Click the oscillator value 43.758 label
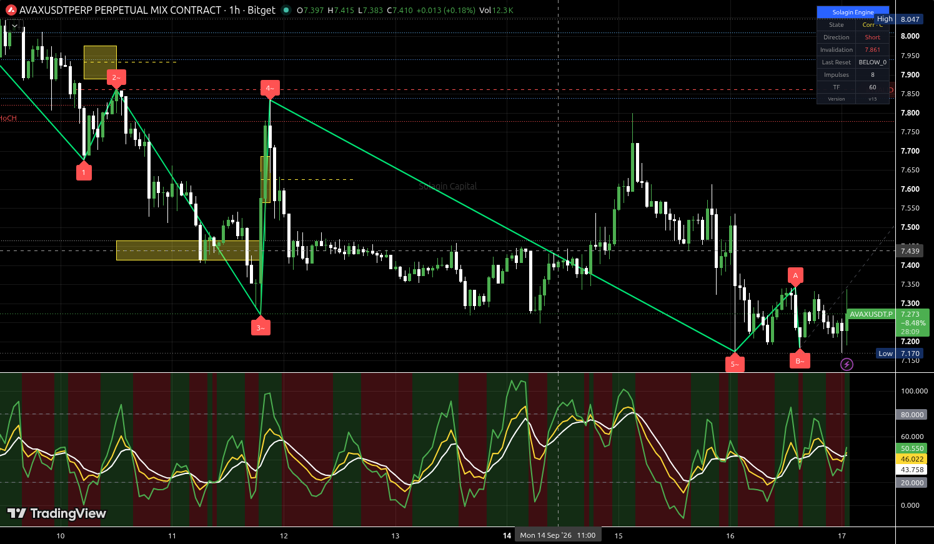934x544 pixels. (x=912, y=470)
